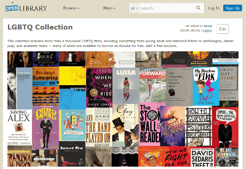Viewport: 246px width, 169px height.
Task: Open the Francesca Lia Block cover
Action: click(19, 158)
